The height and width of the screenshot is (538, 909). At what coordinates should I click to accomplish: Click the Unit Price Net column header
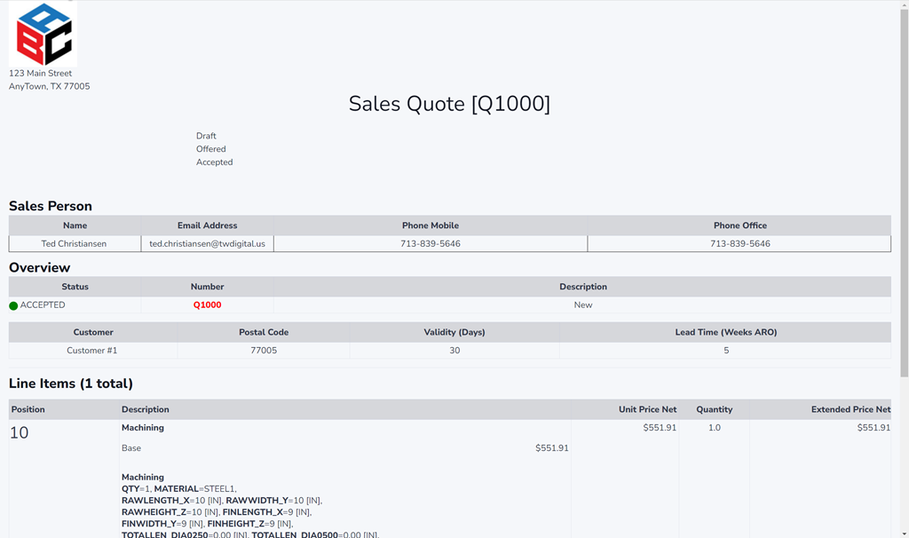coord(647,409)
